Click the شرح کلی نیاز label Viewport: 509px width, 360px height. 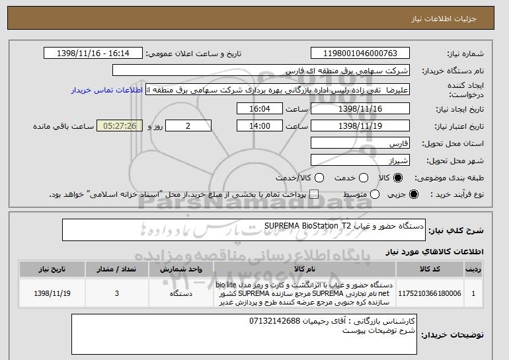(x=456, y=231)
